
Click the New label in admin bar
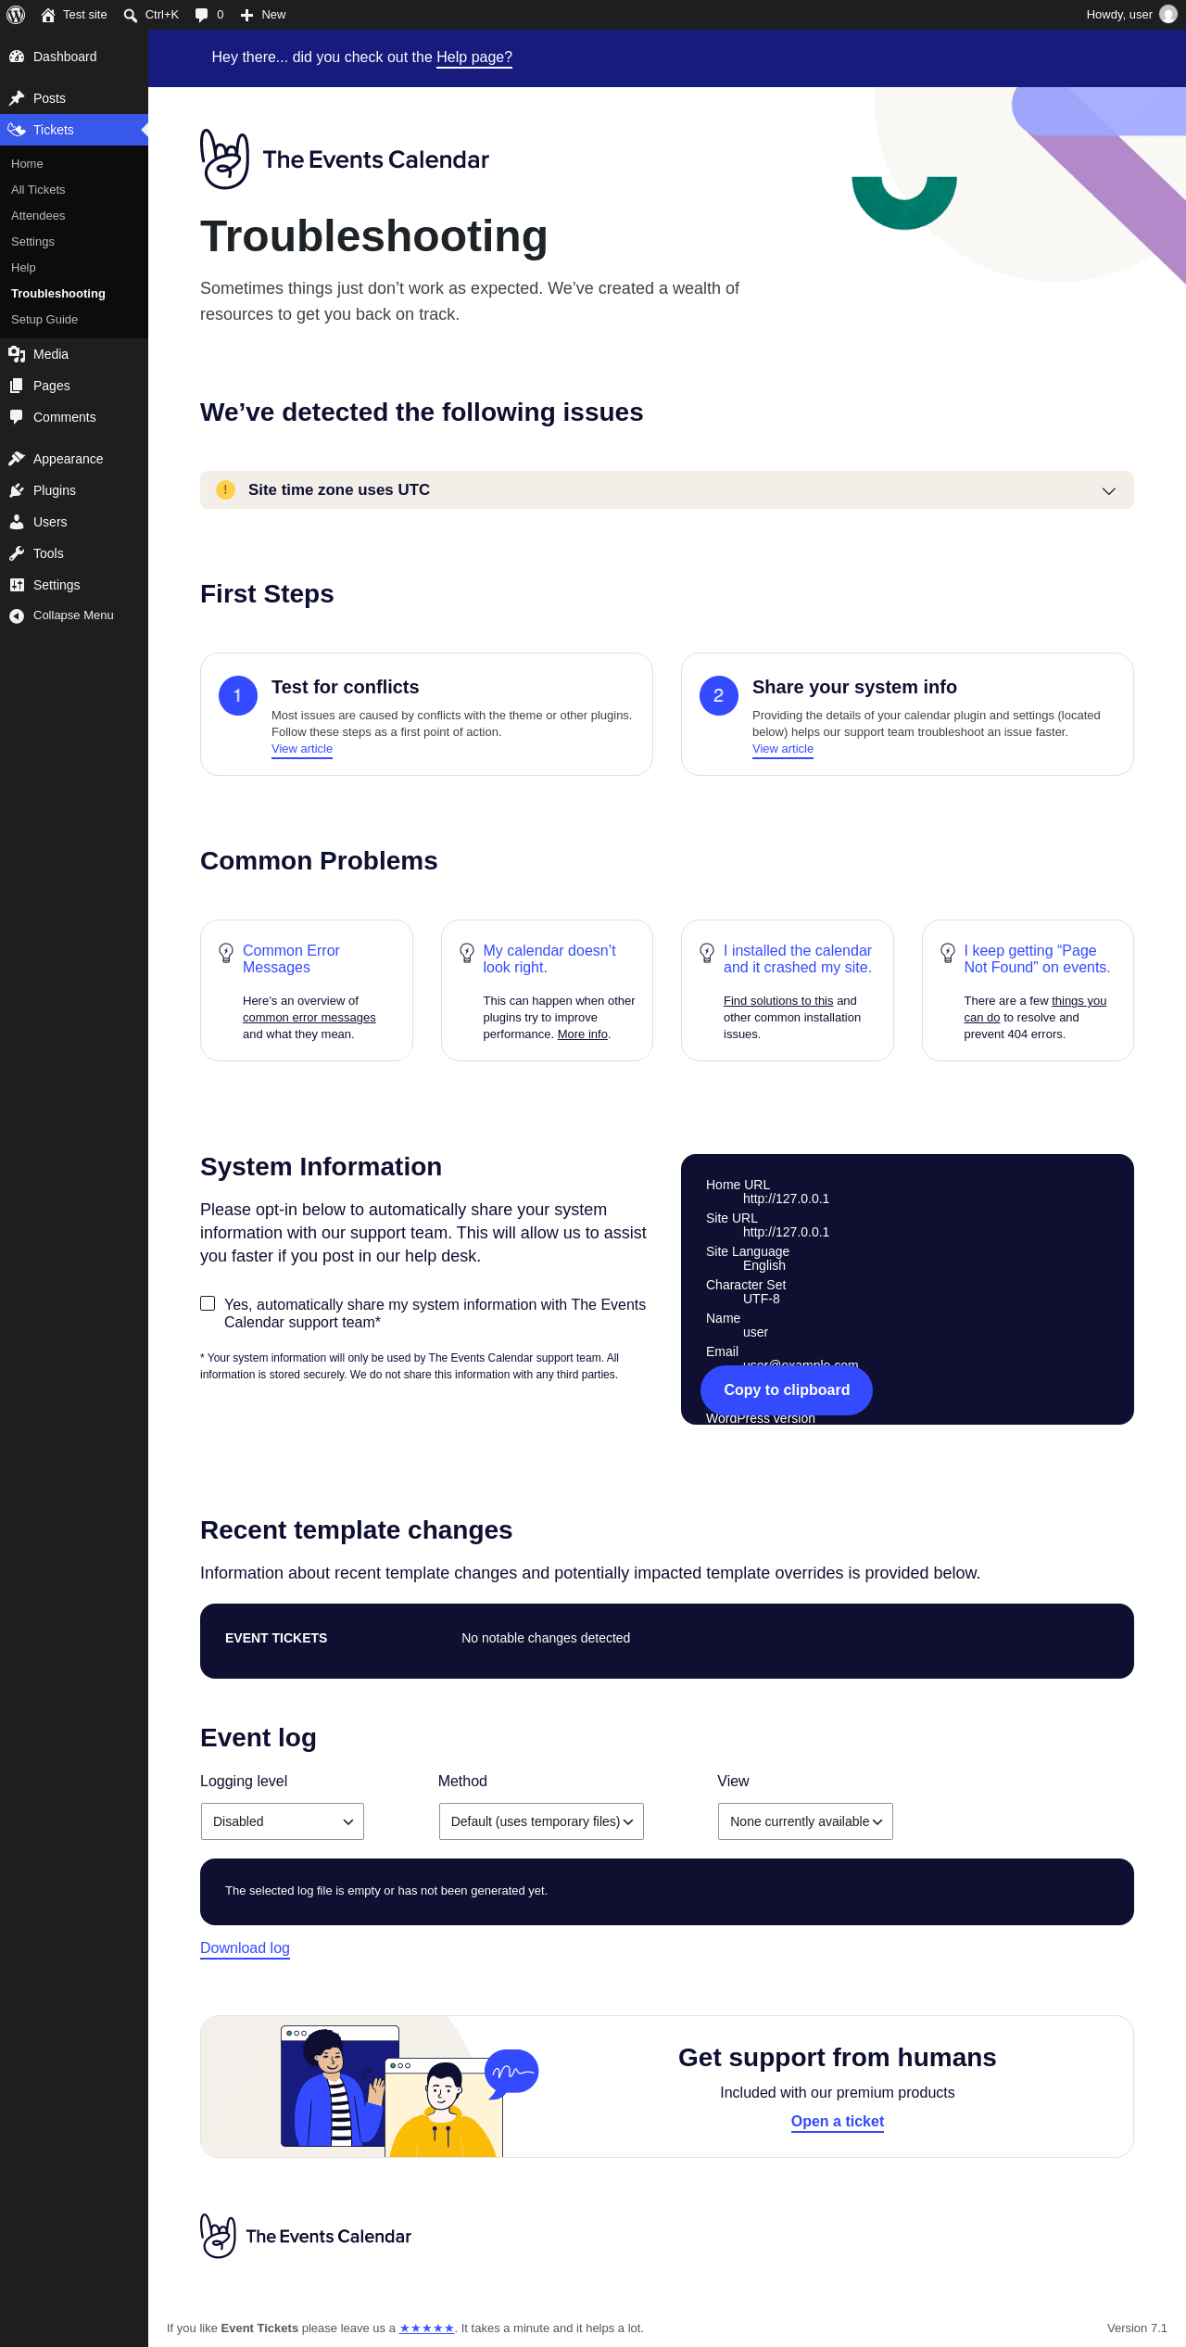(273, 15)
